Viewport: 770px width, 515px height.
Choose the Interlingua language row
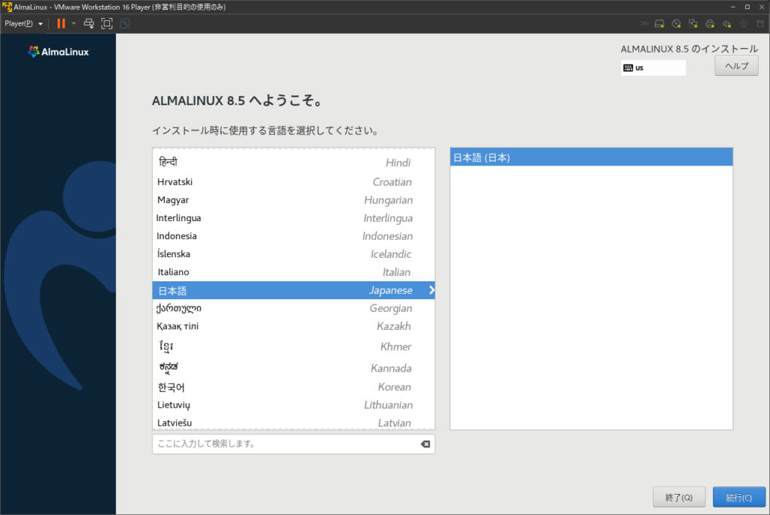coord(294,218)
